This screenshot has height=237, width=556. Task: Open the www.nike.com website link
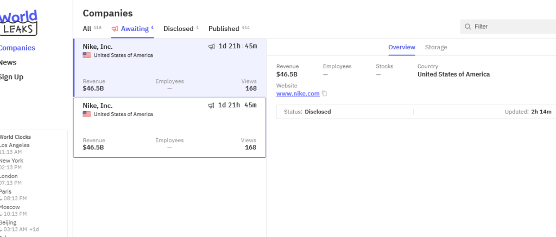pyautogui.click(x=298, y=94)
